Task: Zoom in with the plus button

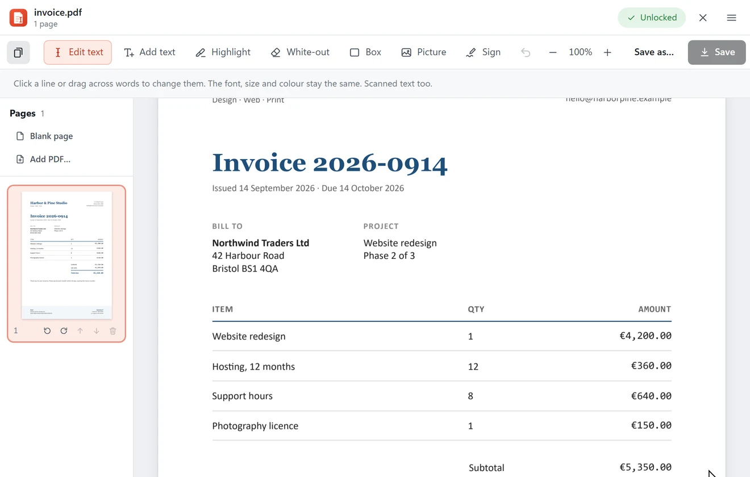Action: point(607,52)
